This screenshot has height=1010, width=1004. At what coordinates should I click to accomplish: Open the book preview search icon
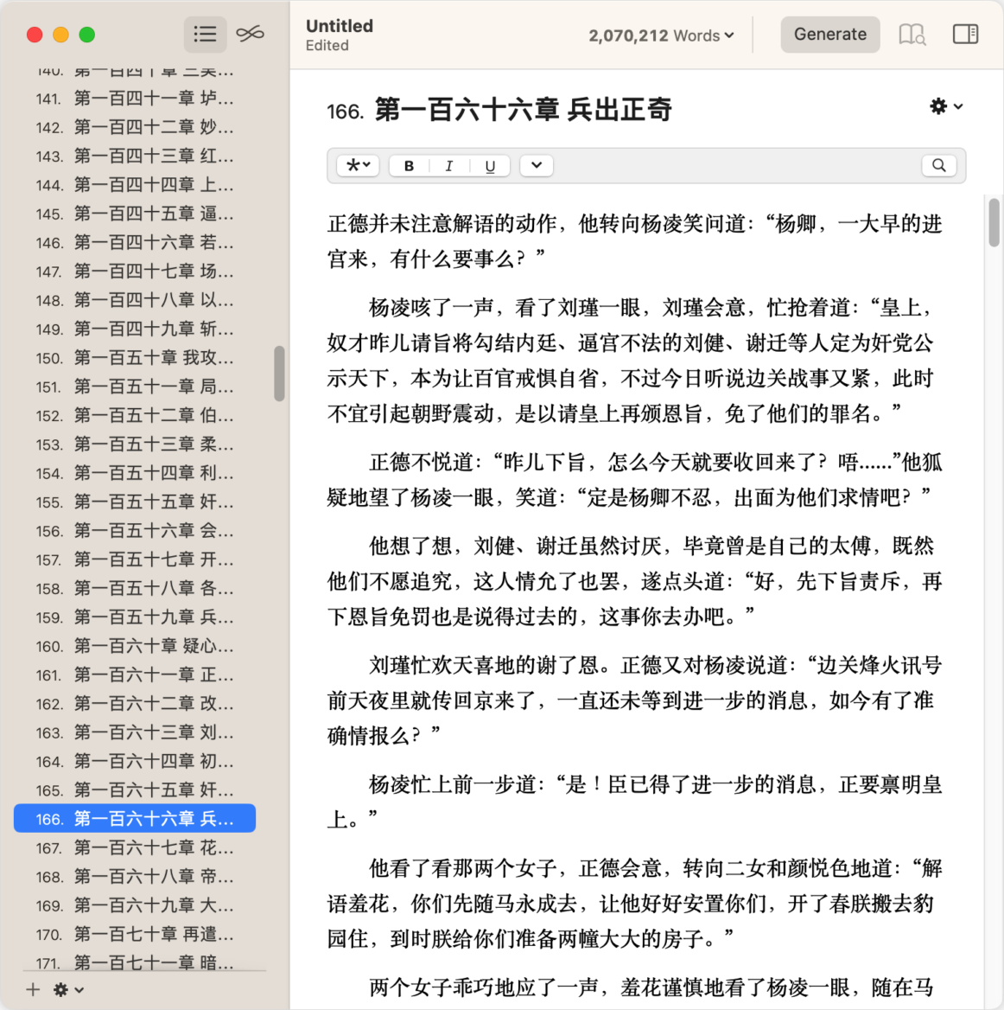click(x=912, y=35)
